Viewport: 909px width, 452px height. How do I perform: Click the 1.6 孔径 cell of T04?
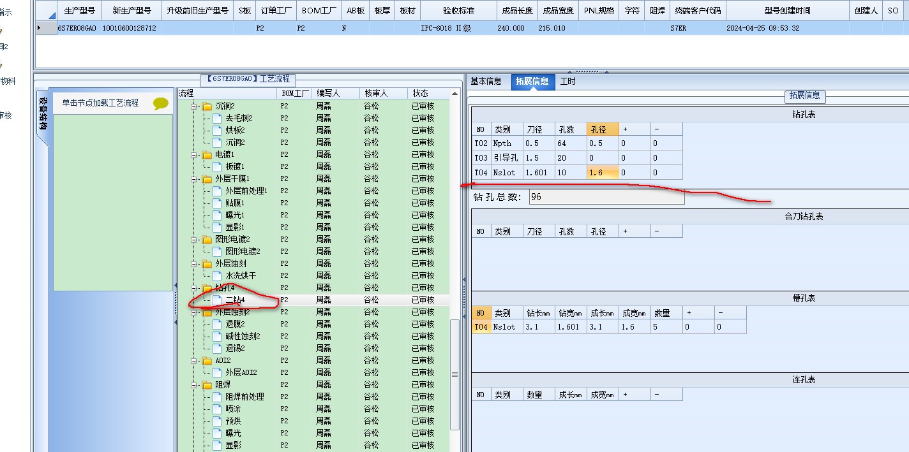[603, 173]
